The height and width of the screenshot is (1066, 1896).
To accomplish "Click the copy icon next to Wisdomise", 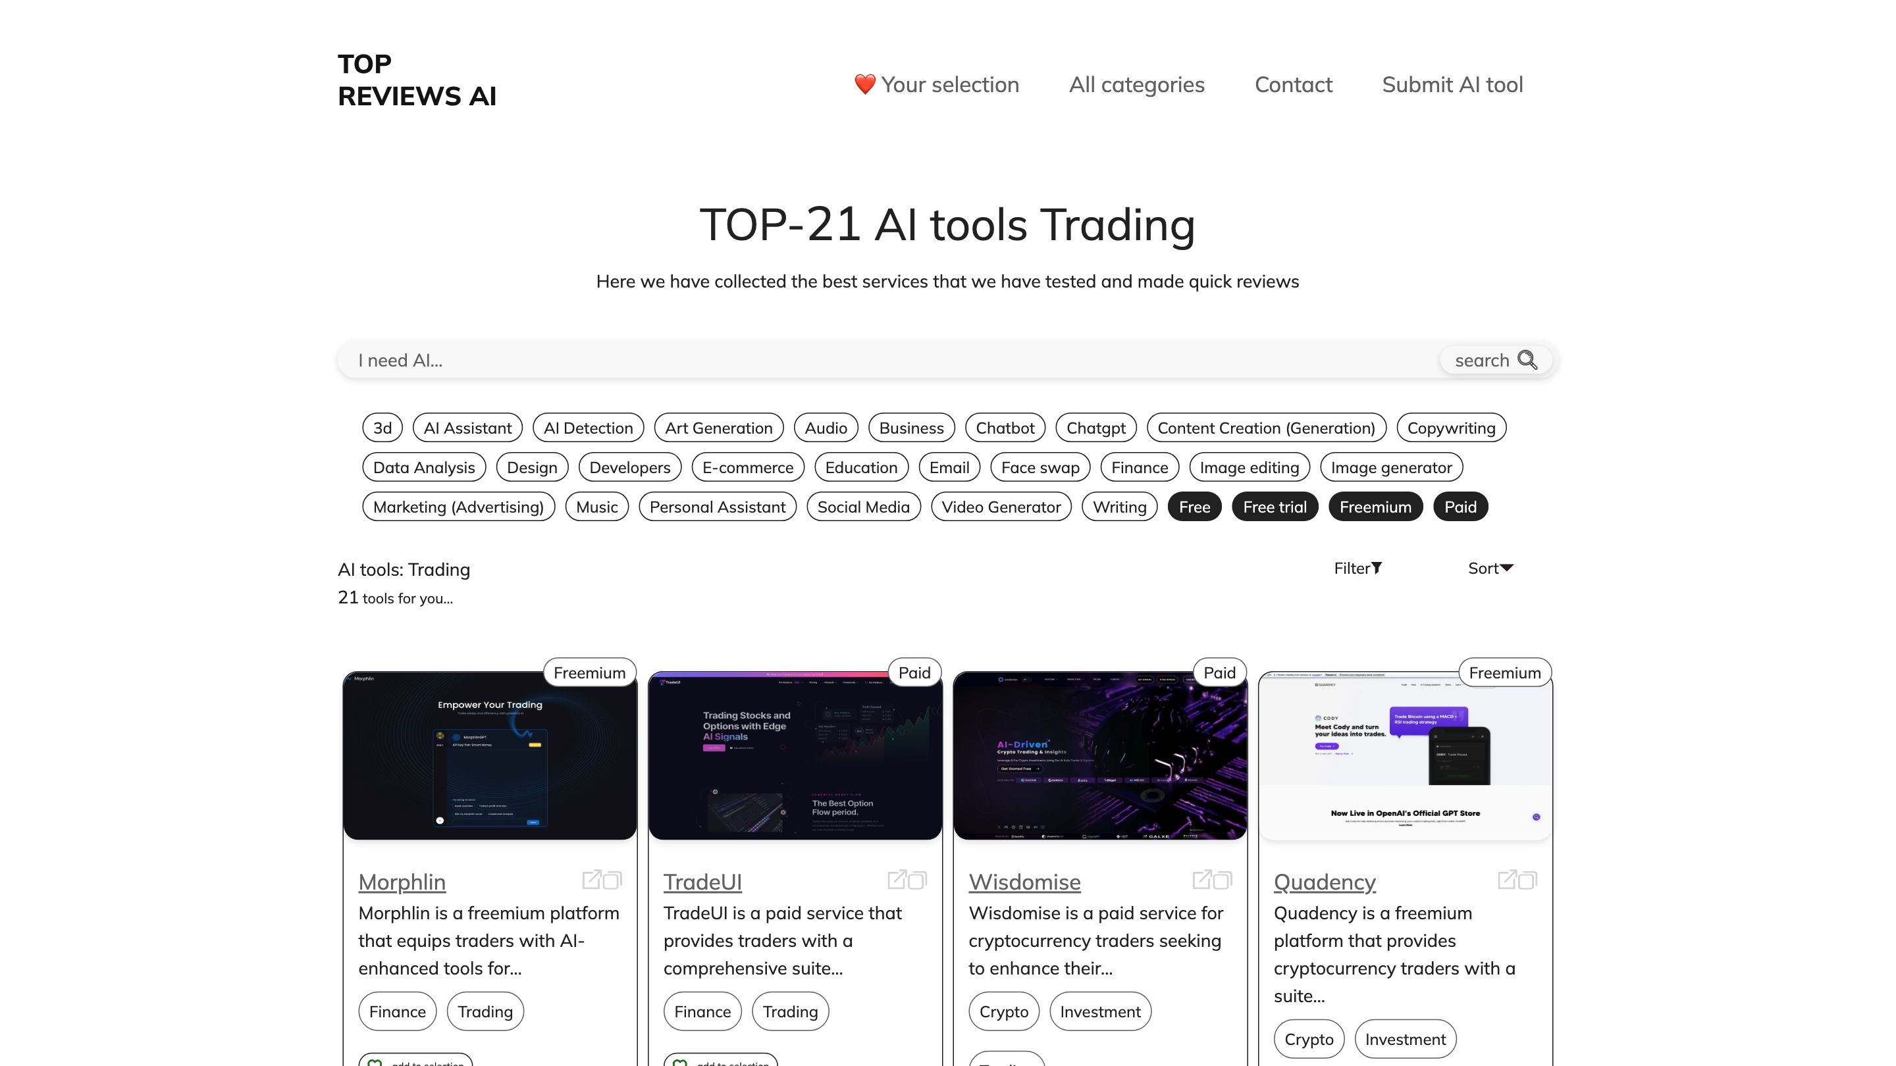I will click(x=1223, y=880).
